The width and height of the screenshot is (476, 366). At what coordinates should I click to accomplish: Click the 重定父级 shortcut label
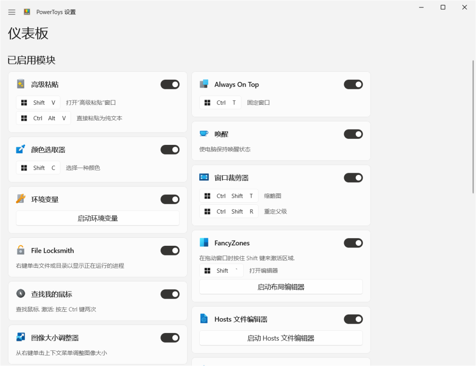[x=275, y=211]
